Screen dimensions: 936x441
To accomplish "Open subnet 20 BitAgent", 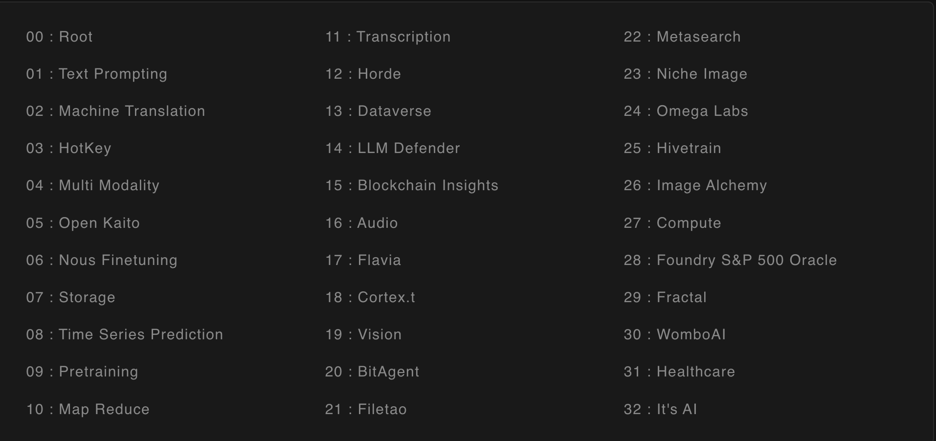I will 372,372.
